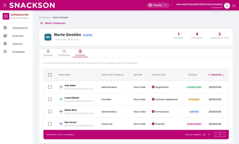This screenshot has height=144, width=239.
Task: Click the Supergestor shield badge icon
Action: [x=6, y=16]
